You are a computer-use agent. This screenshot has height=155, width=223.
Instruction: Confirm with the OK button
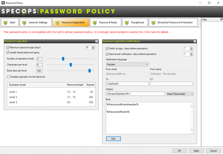point(179,151)
